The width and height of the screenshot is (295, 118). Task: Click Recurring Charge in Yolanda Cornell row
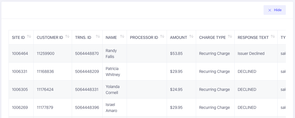(214, 90)
